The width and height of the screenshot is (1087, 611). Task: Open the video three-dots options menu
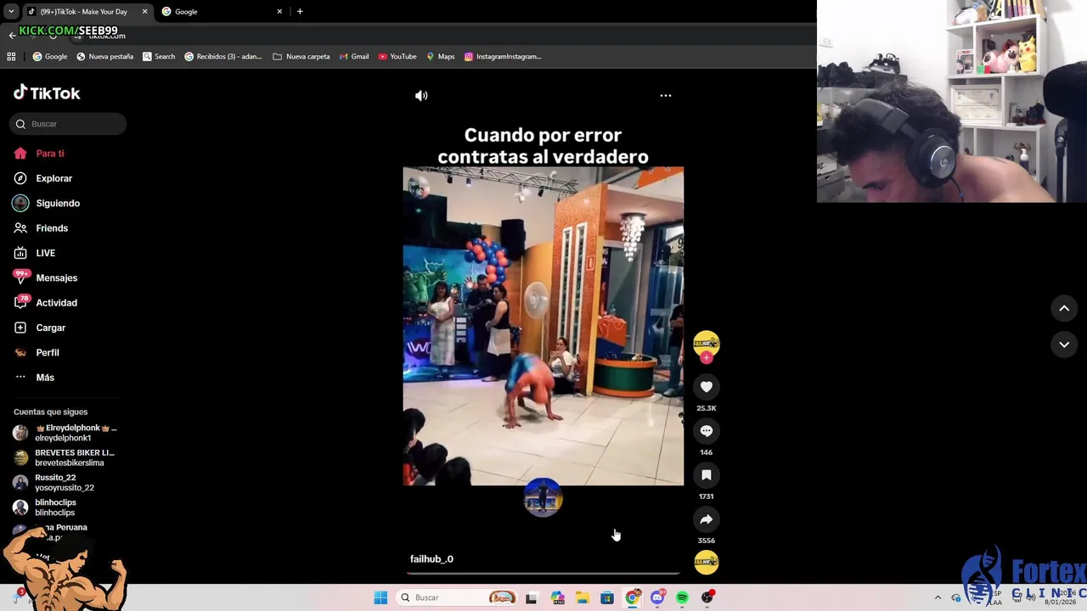click(666, 96)
